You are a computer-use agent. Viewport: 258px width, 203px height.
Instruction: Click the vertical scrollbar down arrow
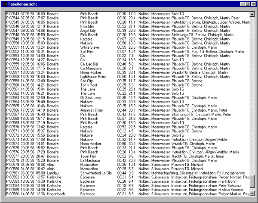pyautogui.click(x=252, y=194)
